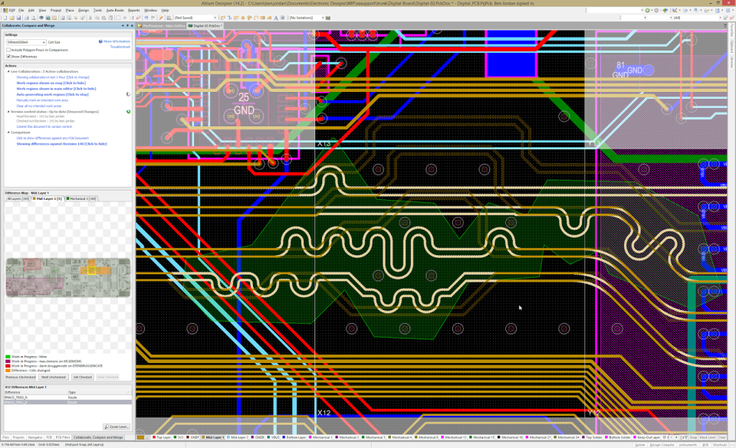Click the Undo icon on the toolbar
This screenshot has width=736, height=448.
click(146, 17)
